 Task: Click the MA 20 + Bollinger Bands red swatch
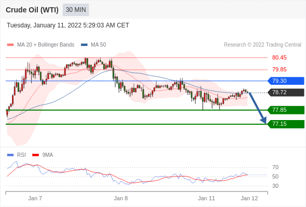click(x=10, y=45)
